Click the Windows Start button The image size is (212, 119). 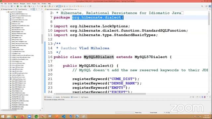coord(3,116)
